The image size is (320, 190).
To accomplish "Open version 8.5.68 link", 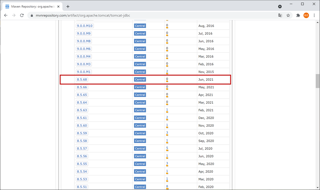I will [x=82, y=79].
